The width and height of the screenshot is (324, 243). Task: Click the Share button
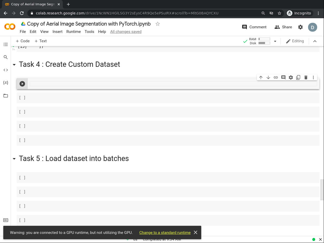[283, 27]
